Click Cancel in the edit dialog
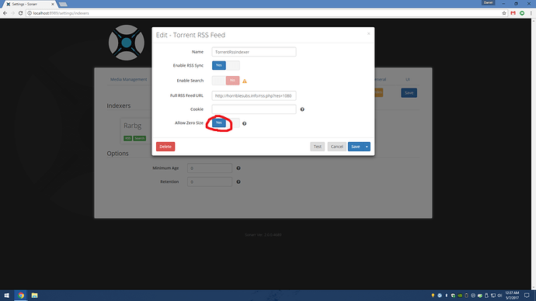Image resolution: width=536 pixels, height=301 pixels. point(336,147)
